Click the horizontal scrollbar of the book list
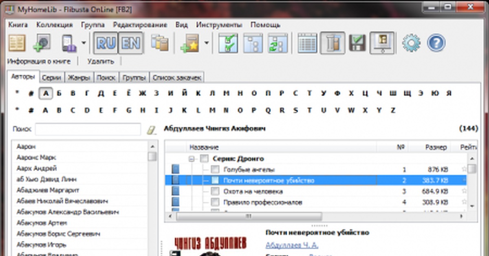489x256 pixels. click(x=249, y=216)
